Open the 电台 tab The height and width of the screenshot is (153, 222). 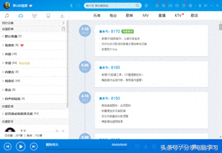coord(113,15)
